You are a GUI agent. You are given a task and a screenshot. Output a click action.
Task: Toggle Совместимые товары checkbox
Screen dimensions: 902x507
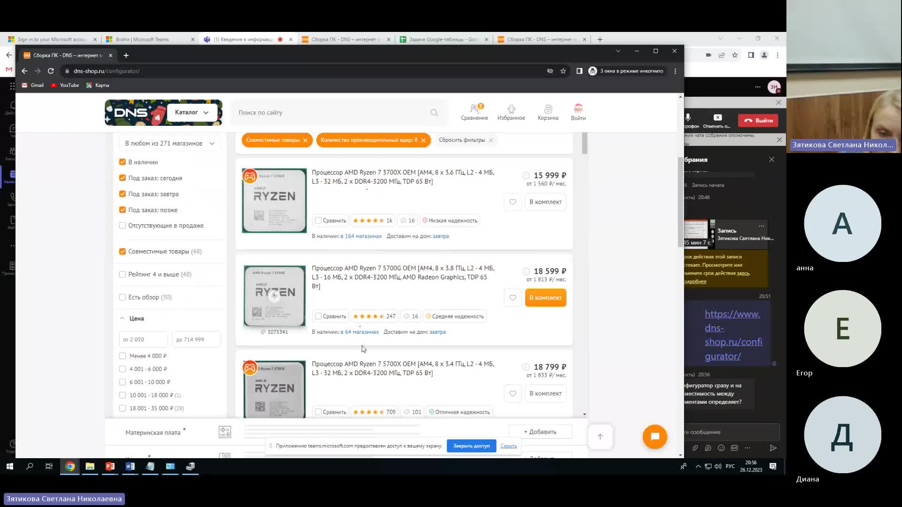123,251
